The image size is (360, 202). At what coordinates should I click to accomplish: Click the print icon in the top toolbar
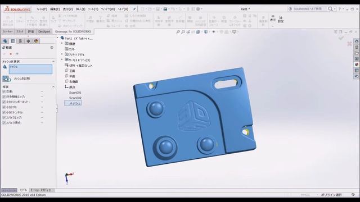[x=165, y=9]
